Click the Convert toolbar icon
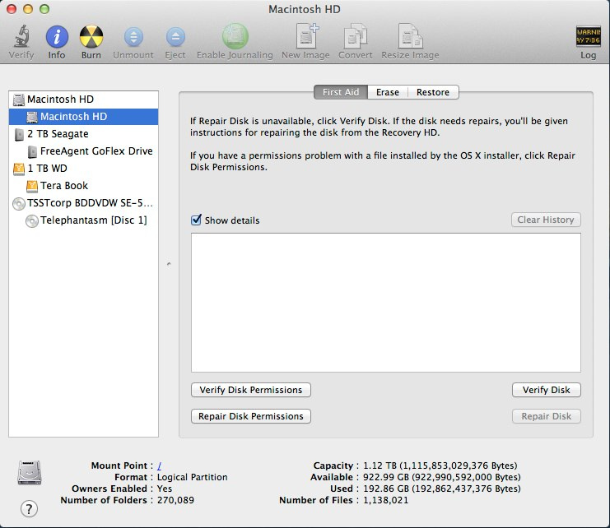This screenshot has width=610, height=528. (x=355, y=36)
